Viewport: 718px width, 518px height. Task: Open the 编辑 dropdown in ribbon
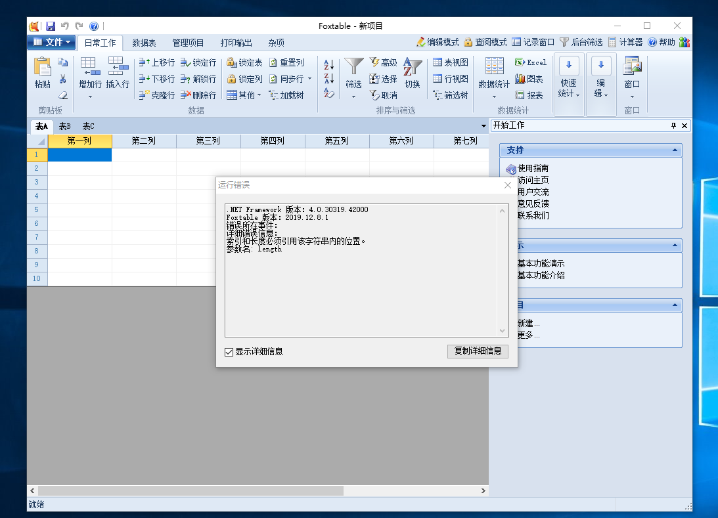pos(601,84)
